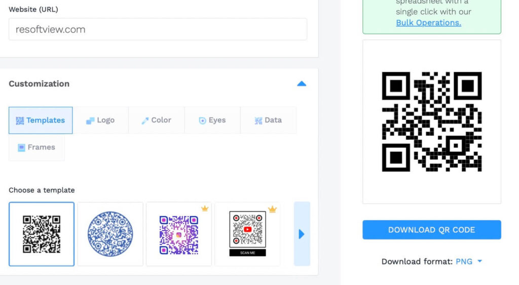The image size is (519, 285).
Task: Click the generated QR code preview
Action: (432, 121)
